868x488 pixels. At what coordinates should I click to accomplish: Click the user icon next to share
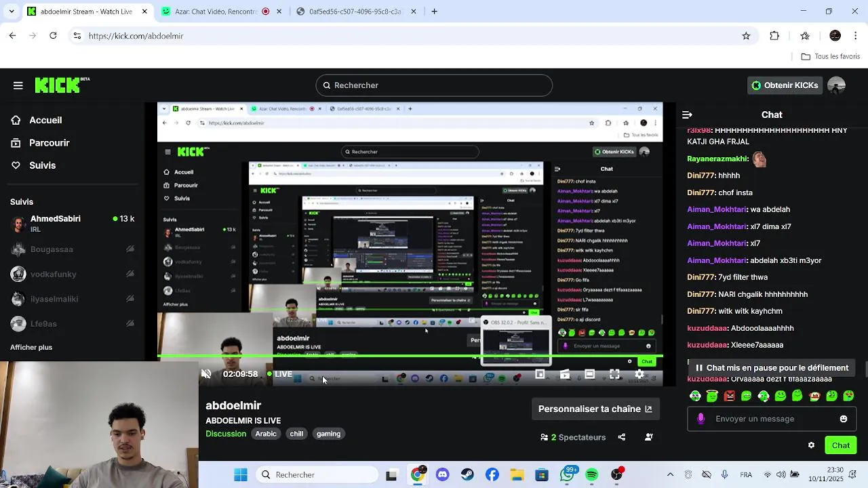[649, 437]
